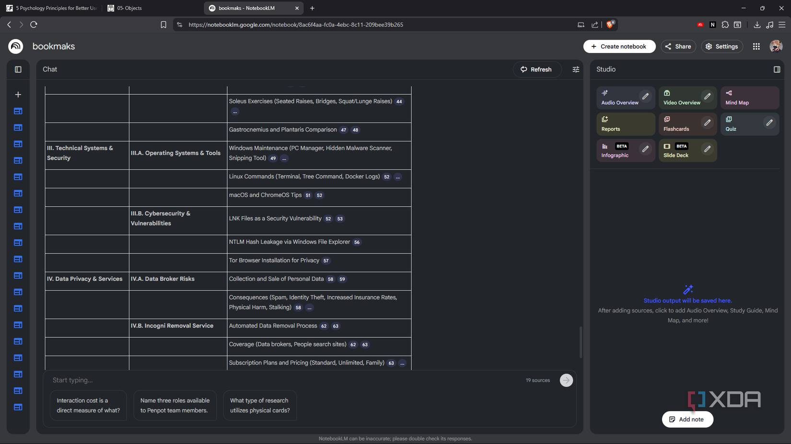
Task: Click Add note in the Studio panel
Action: click(687, 419)
